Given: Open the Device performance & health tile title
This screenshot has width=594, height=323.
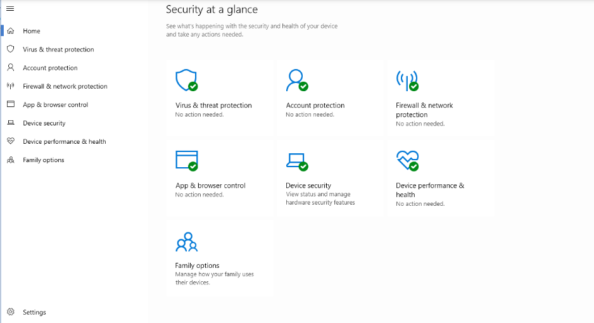Looking at the screenshot, I should pos(430,190).
